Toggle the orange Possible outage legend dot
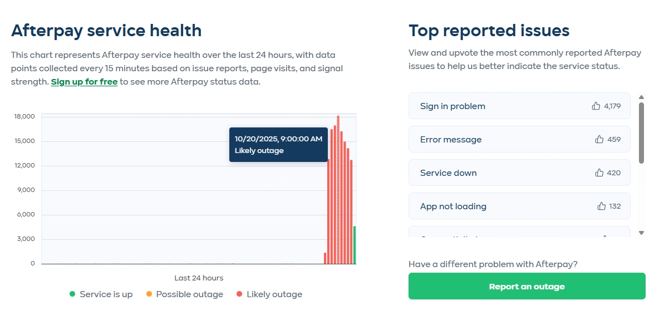Screen dimensions: 669x325 tap(149, 294)
